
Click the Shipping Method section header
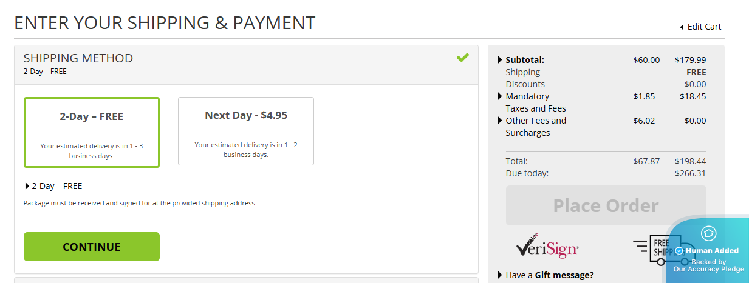click(x=78, y=58)
